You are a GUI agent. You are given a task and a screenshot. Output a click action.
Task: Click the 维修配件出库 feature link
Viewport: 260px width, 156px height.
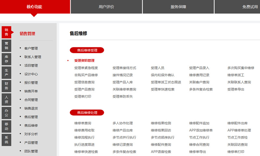237,123
